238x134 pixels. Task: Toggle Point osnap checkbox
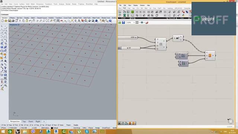click(14, 125)
